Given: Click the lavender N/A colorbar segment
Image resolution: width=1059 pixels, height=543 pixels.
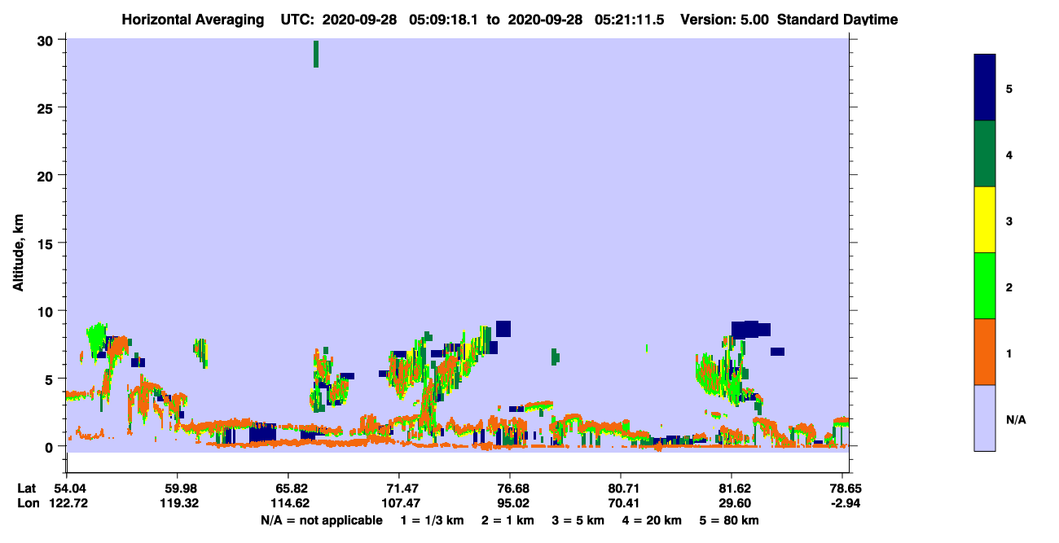Looking at the screenshot, I should point(985,418).
